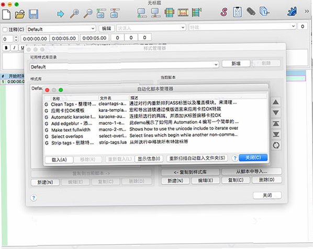Expand the toolbar overflow chevron
The height and width of the screenshot is (249, 313).
[x=307, y=11]
